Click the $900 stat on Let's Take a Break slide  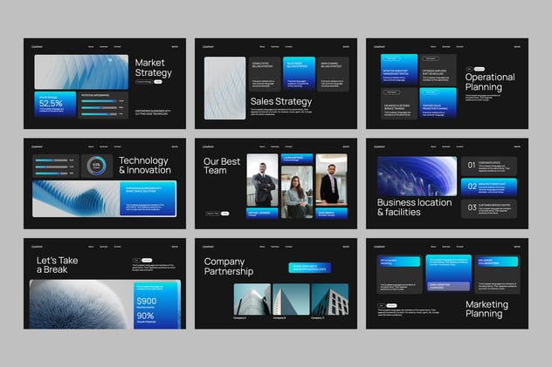[146, 302]
